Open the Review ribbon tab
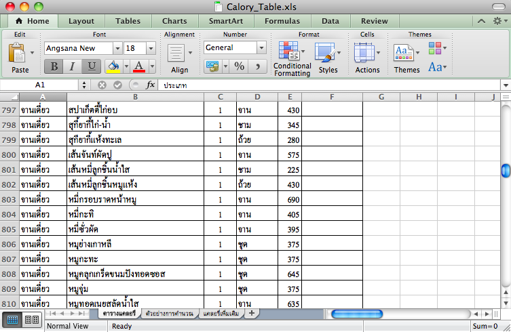 pos(375,21)
